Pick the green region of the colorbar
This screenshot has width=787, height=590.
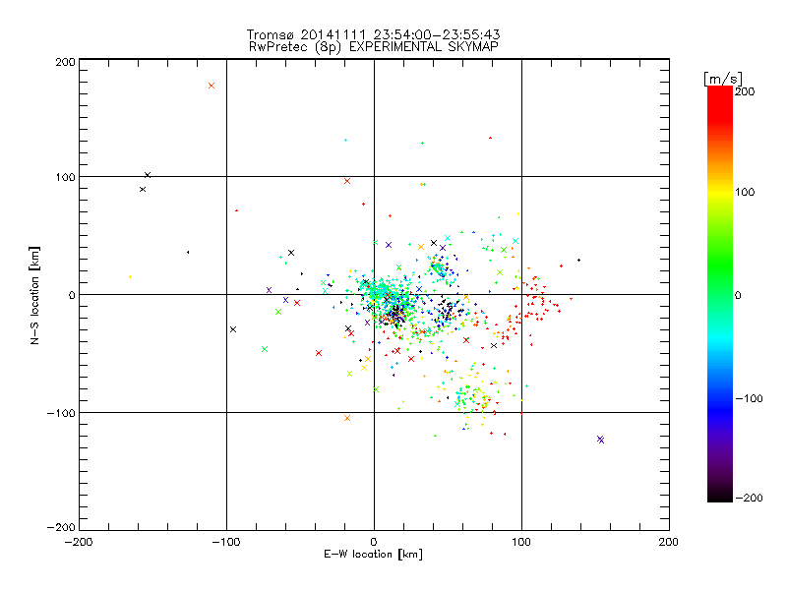click(720, 265)
